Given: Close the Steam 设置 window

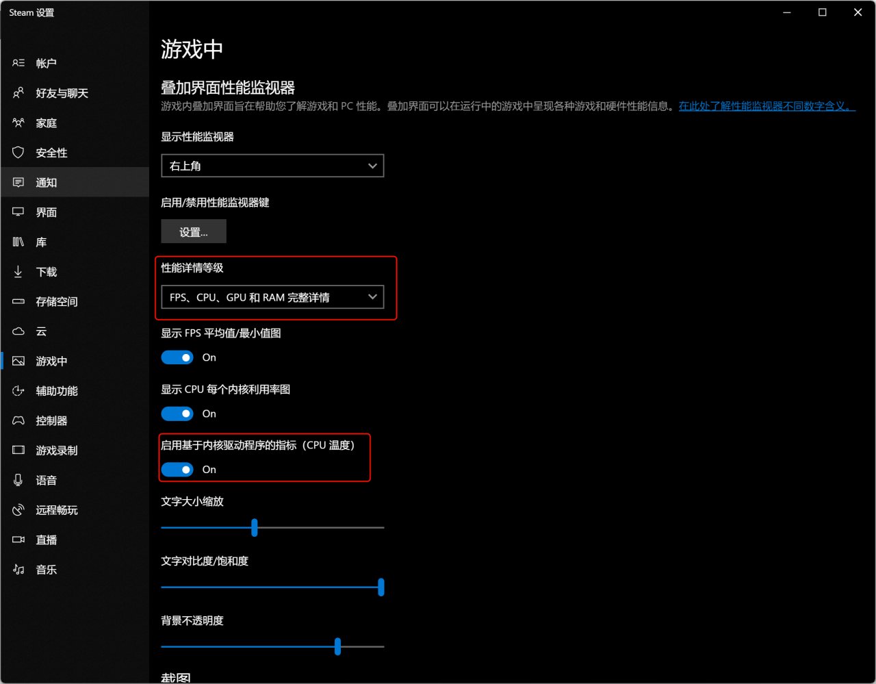Looking at the screenshot, I should pyautogui.click(x=858, y=12).
